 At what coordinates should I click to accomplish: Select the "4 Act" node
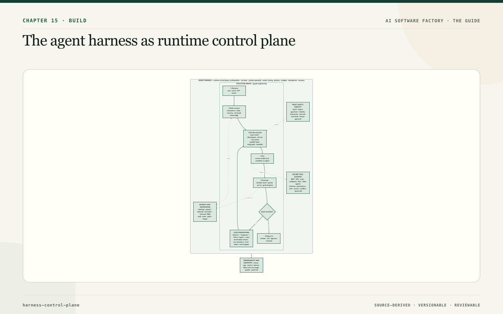262,159
